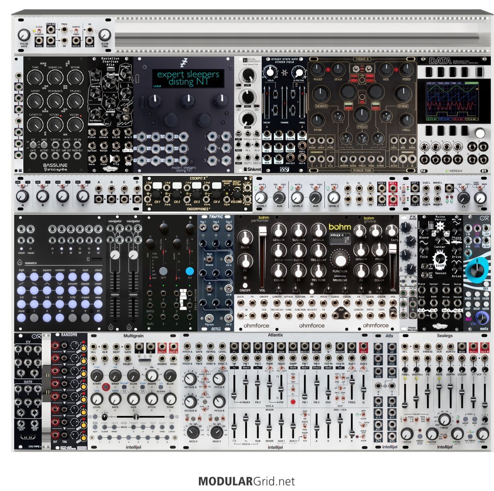Click the left navigator fader
The width and height of the screenshot is (494, 491).
[115, 295]
